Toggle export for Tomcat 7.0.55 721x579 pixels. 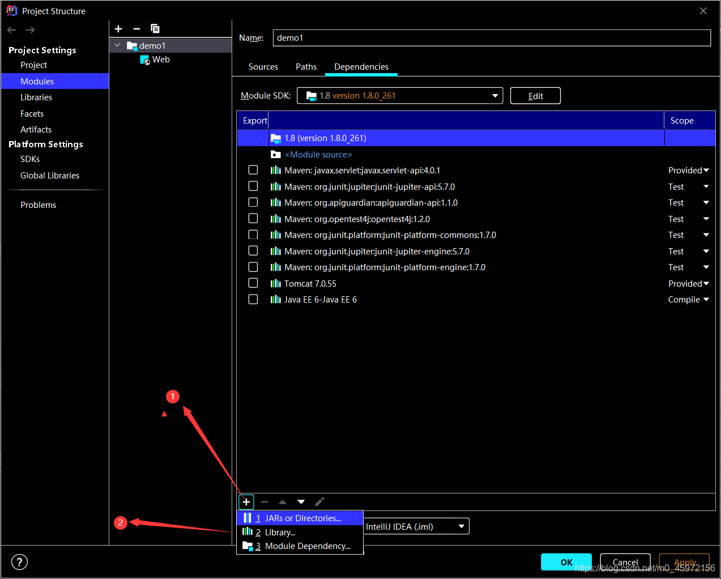click(253, 283)
